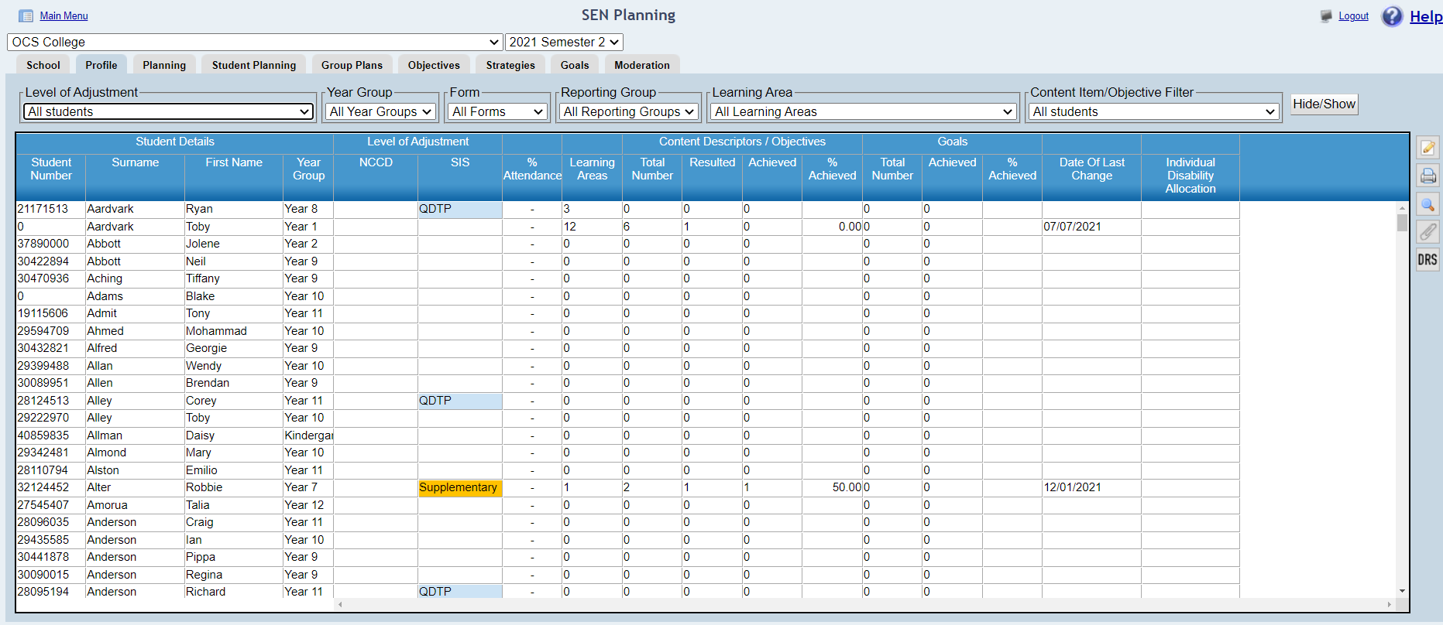This screenshot has width=1443, height=625.
Task: Open the 2021 Semester 2 selector
Action: point(564,43)
